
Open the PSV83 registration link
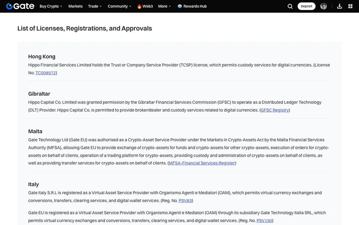click(x=185, y=200)
